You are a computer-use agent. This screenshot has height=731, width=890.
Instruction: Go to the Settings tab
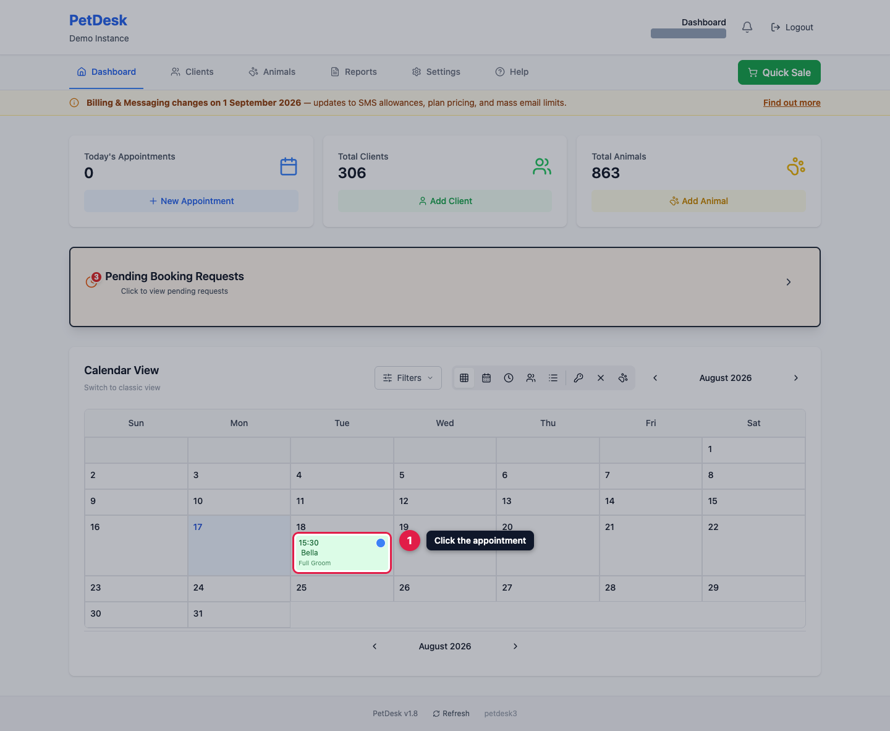[436, 72]
